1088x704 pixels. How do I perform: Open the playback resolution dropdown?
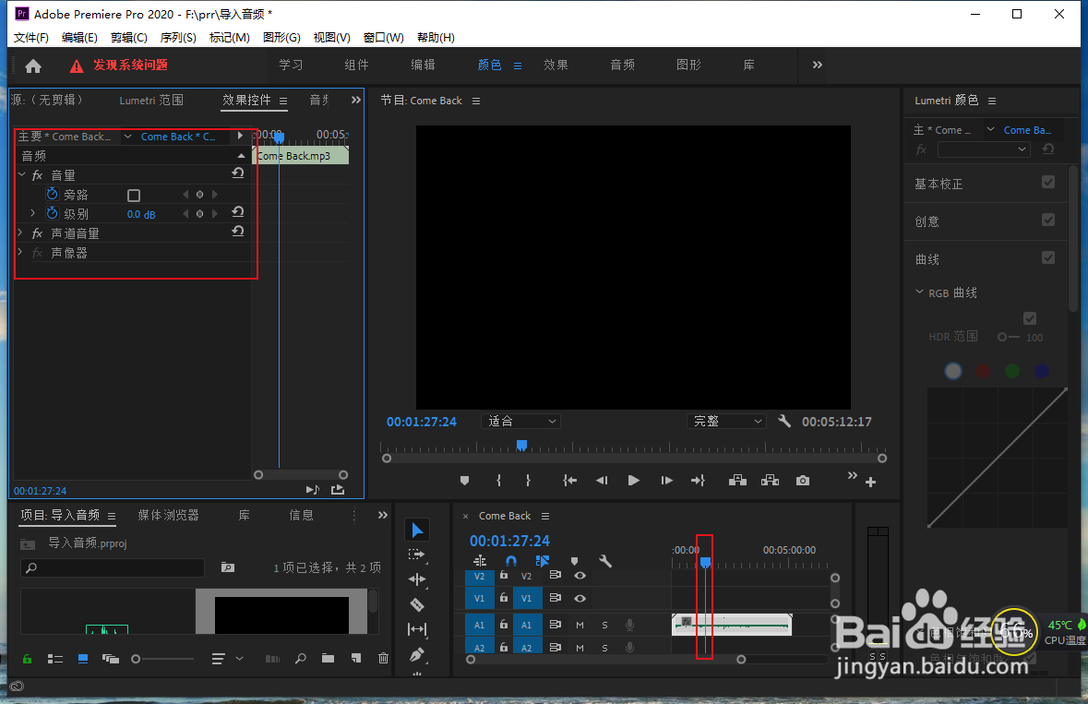coord(726,421)
